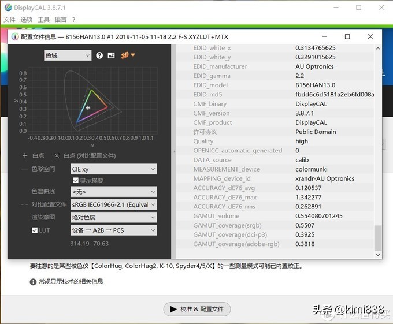The image size is (393, 324).
Task: Open the 绝对色度 rendering intent dropdown
Action: click(113, 217)
